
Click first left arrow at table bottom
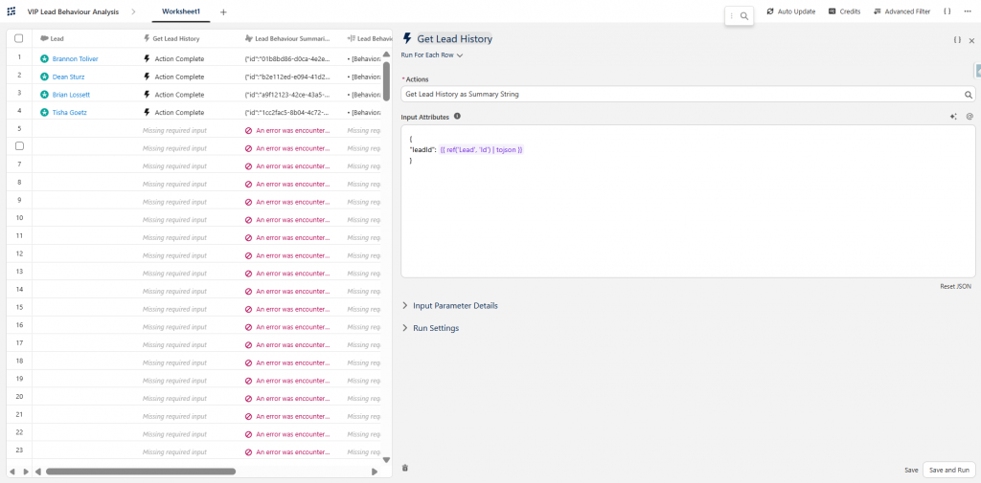pyautogui.click(x=12, y=472)
